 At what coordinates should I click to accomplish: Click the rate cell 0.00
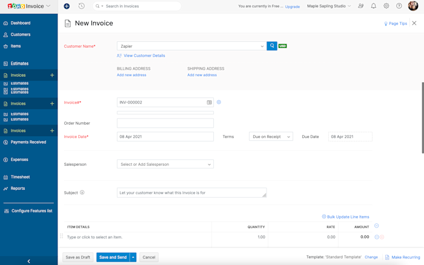click(303, 237)
